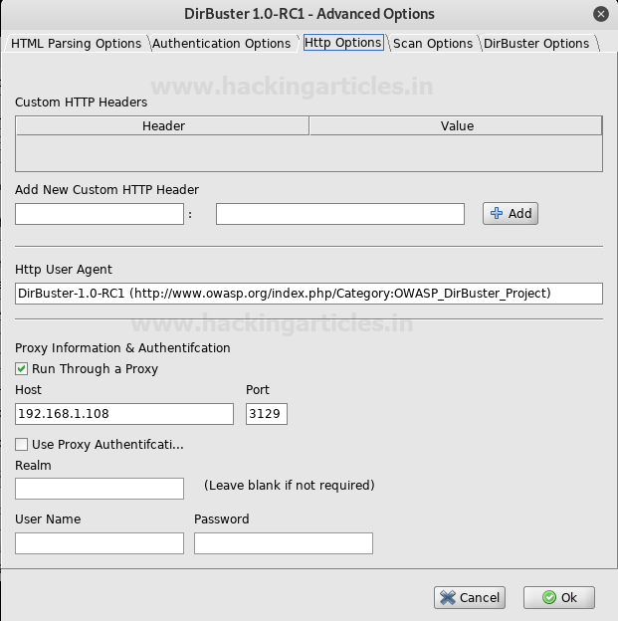Confirm settings with the Ok button
This screenshot has width=618, height=621.
pyautogui.click(x=559, y=598)
